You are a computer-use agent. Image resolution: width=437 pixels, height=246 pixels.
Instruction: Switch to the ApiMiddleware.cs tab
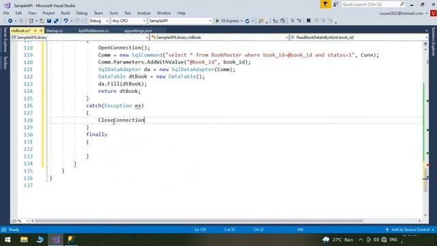pyautogui.click(x=94, y=31)
